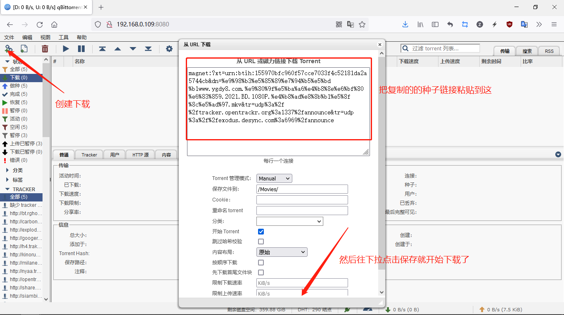Collapse the 状态 section in sidebar

click(x=7, y=62)
